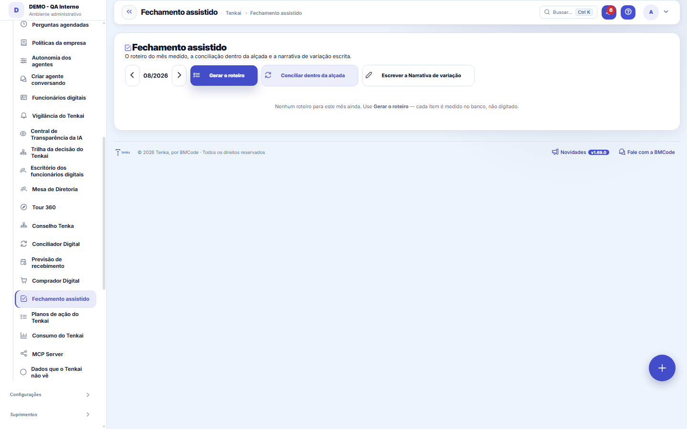
Task: Click the Consumo do Tenkai chart icon
Action: point(23,336)
